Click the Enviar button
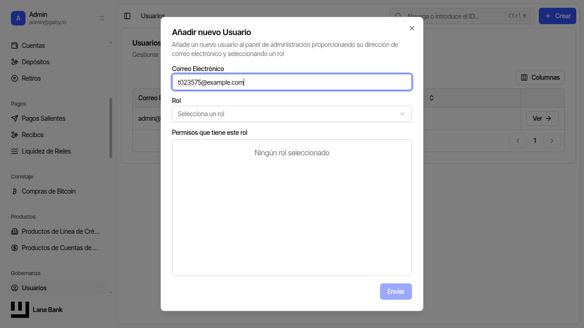 396,292
